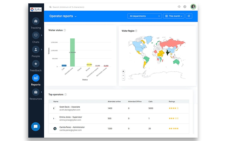The height and width of the screenshot is (141, 226).
Task: Open the Operator reports dropdown
Action: click(63, 16)
